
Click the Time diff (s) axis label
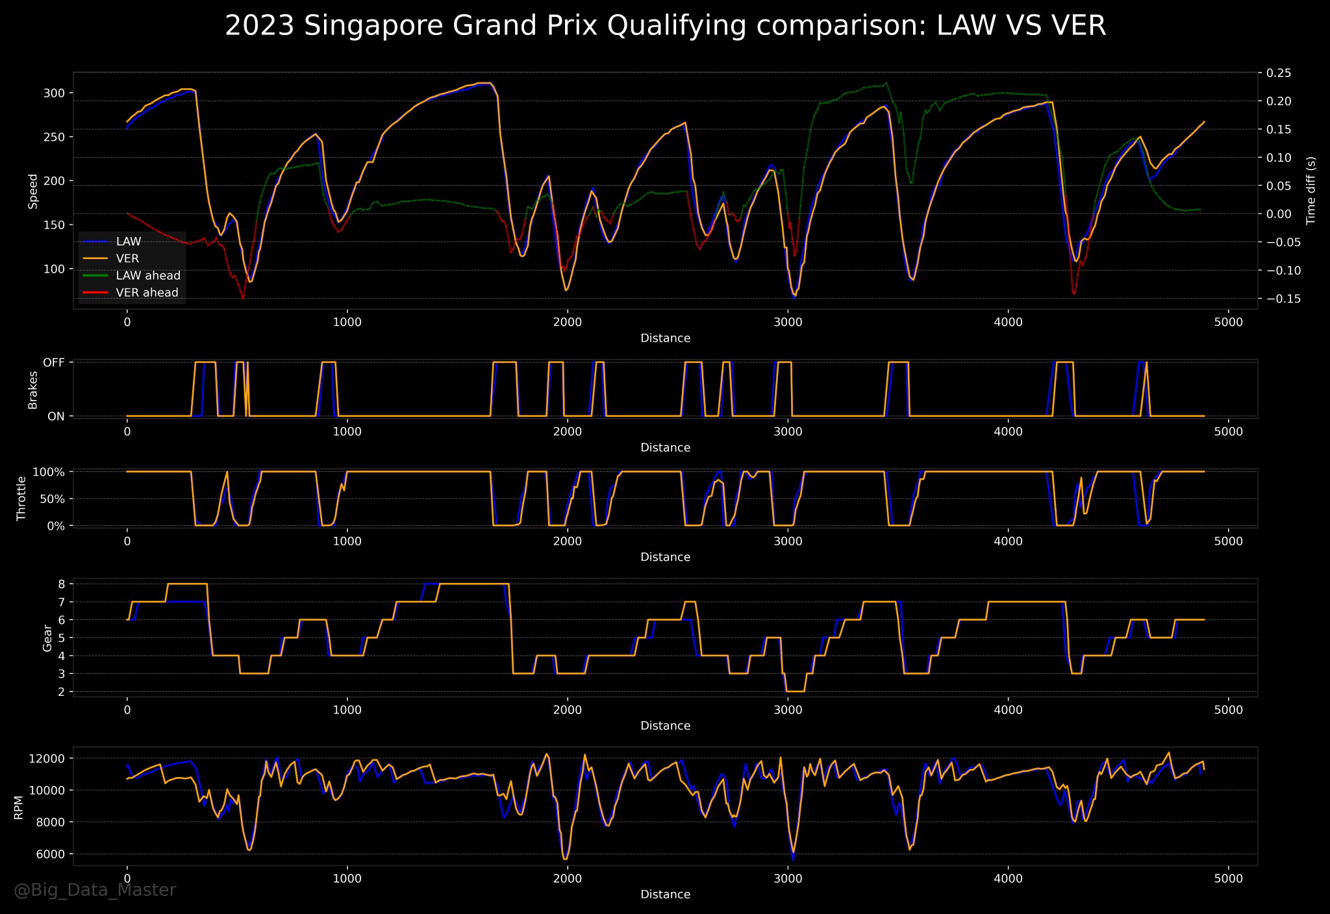coord(1311,190)
